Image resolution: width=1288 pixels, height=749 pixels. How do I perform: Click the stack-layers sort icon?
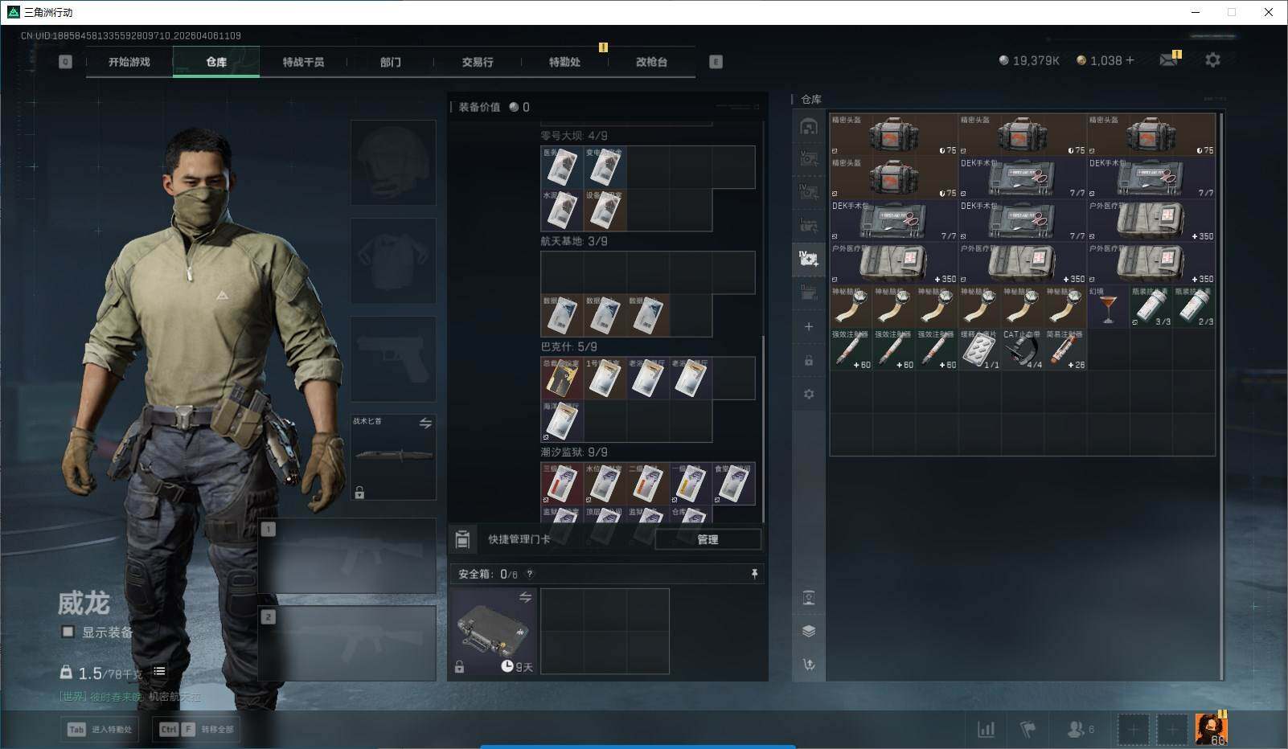[809, 631]
